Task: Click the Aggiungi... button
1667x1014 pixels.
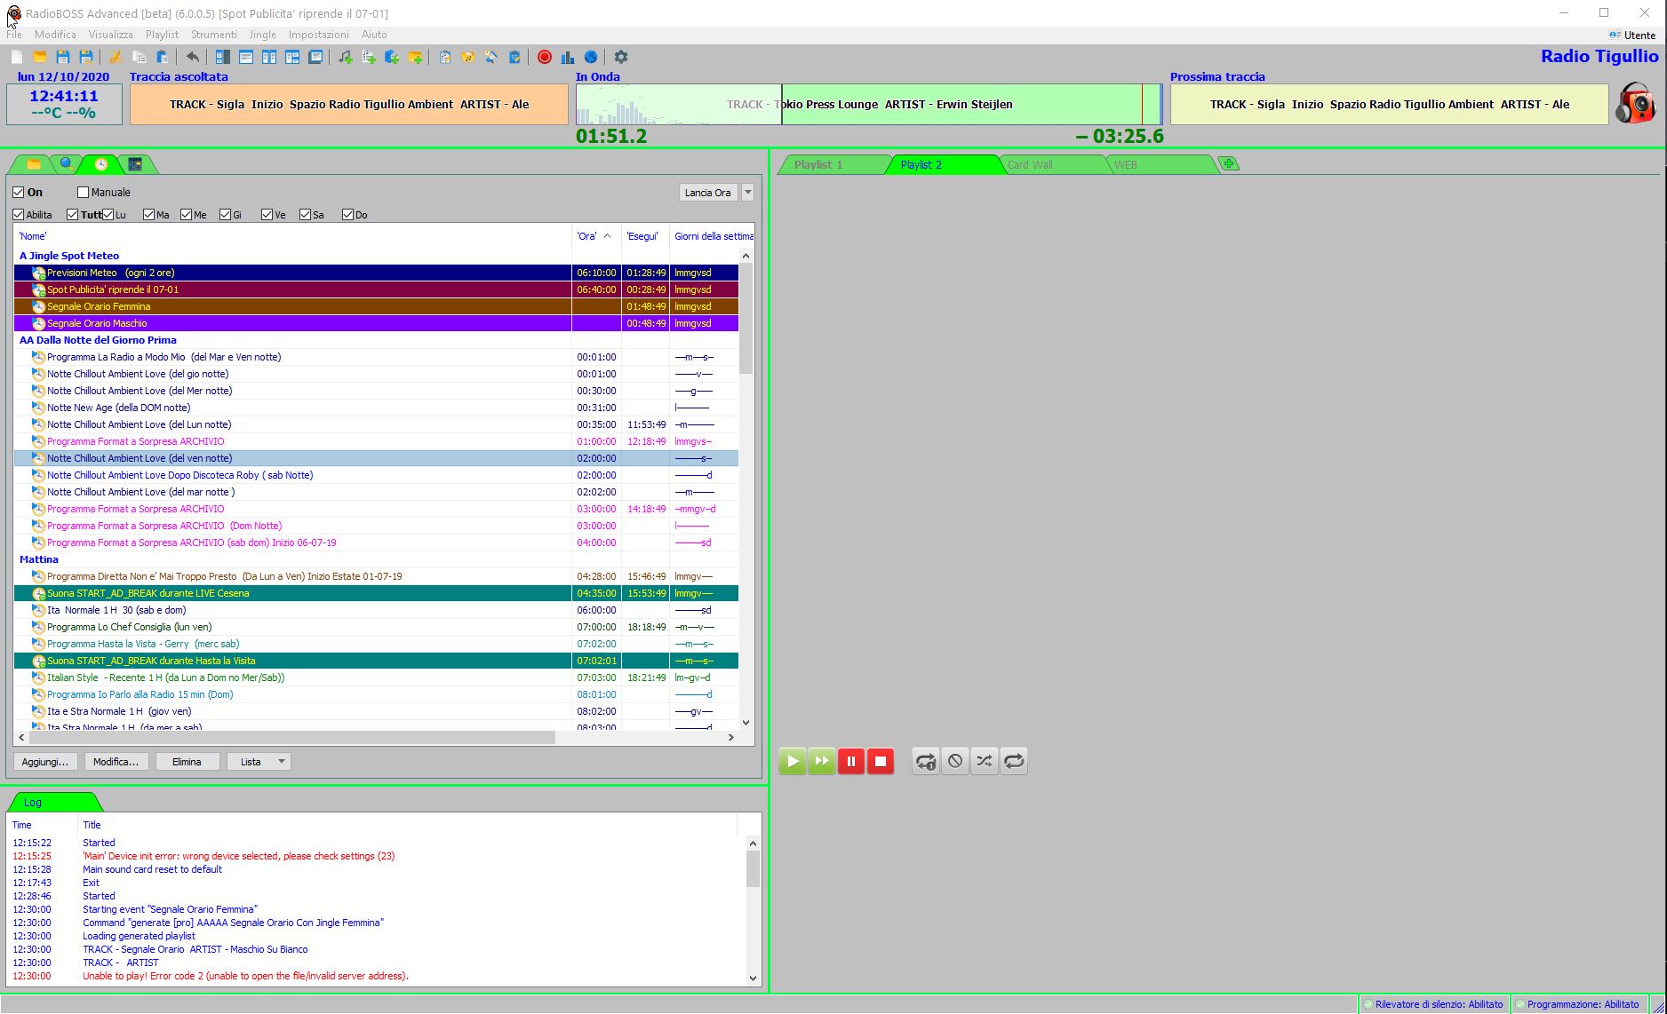Action: click(x=44, y=762)
